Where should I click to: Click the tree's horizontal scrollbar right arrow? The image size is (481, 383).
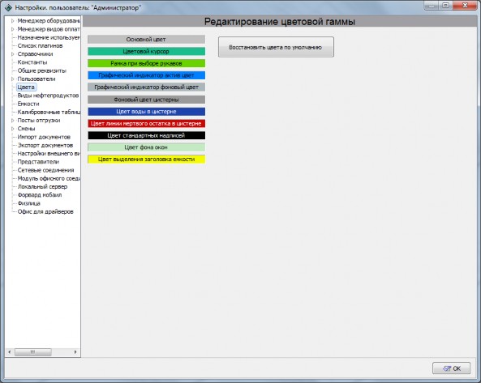75,352
